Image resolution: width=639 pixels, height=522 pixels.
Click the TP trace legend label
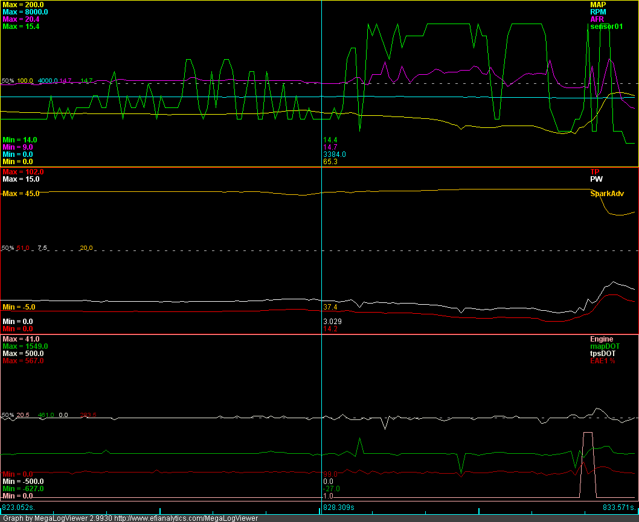point(594,172)
